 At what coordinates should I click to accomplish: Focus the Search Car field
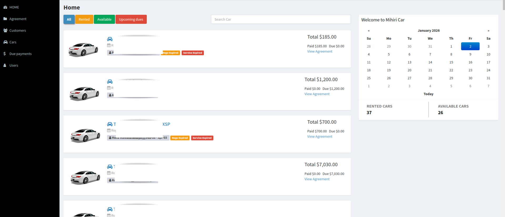(281, 19)
